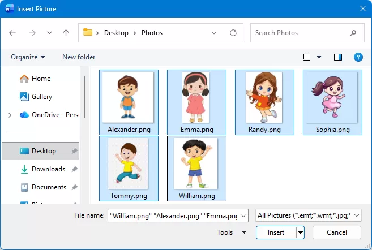372x250 pixels.
Task: Open the view options dropdown arrow
Action: [319, 57]
